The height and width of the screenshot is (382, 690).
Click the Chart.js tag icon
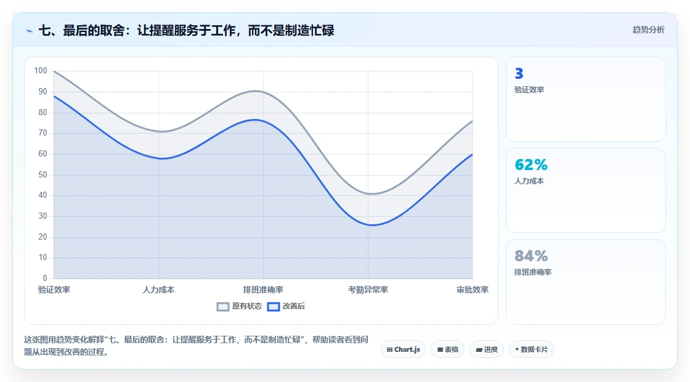(x=389, y=350)
